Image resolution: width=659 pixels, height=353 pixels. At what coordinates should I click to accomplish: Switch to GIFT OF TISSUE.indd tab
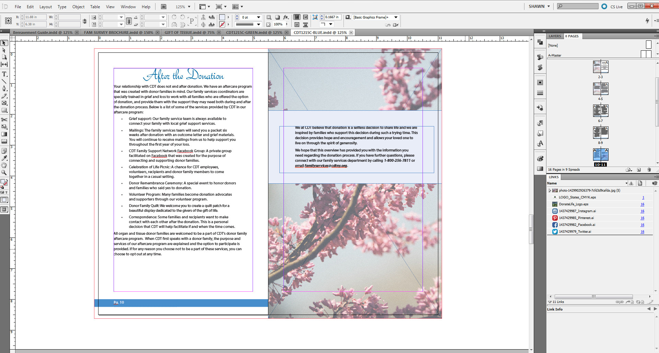coord(189,33)
